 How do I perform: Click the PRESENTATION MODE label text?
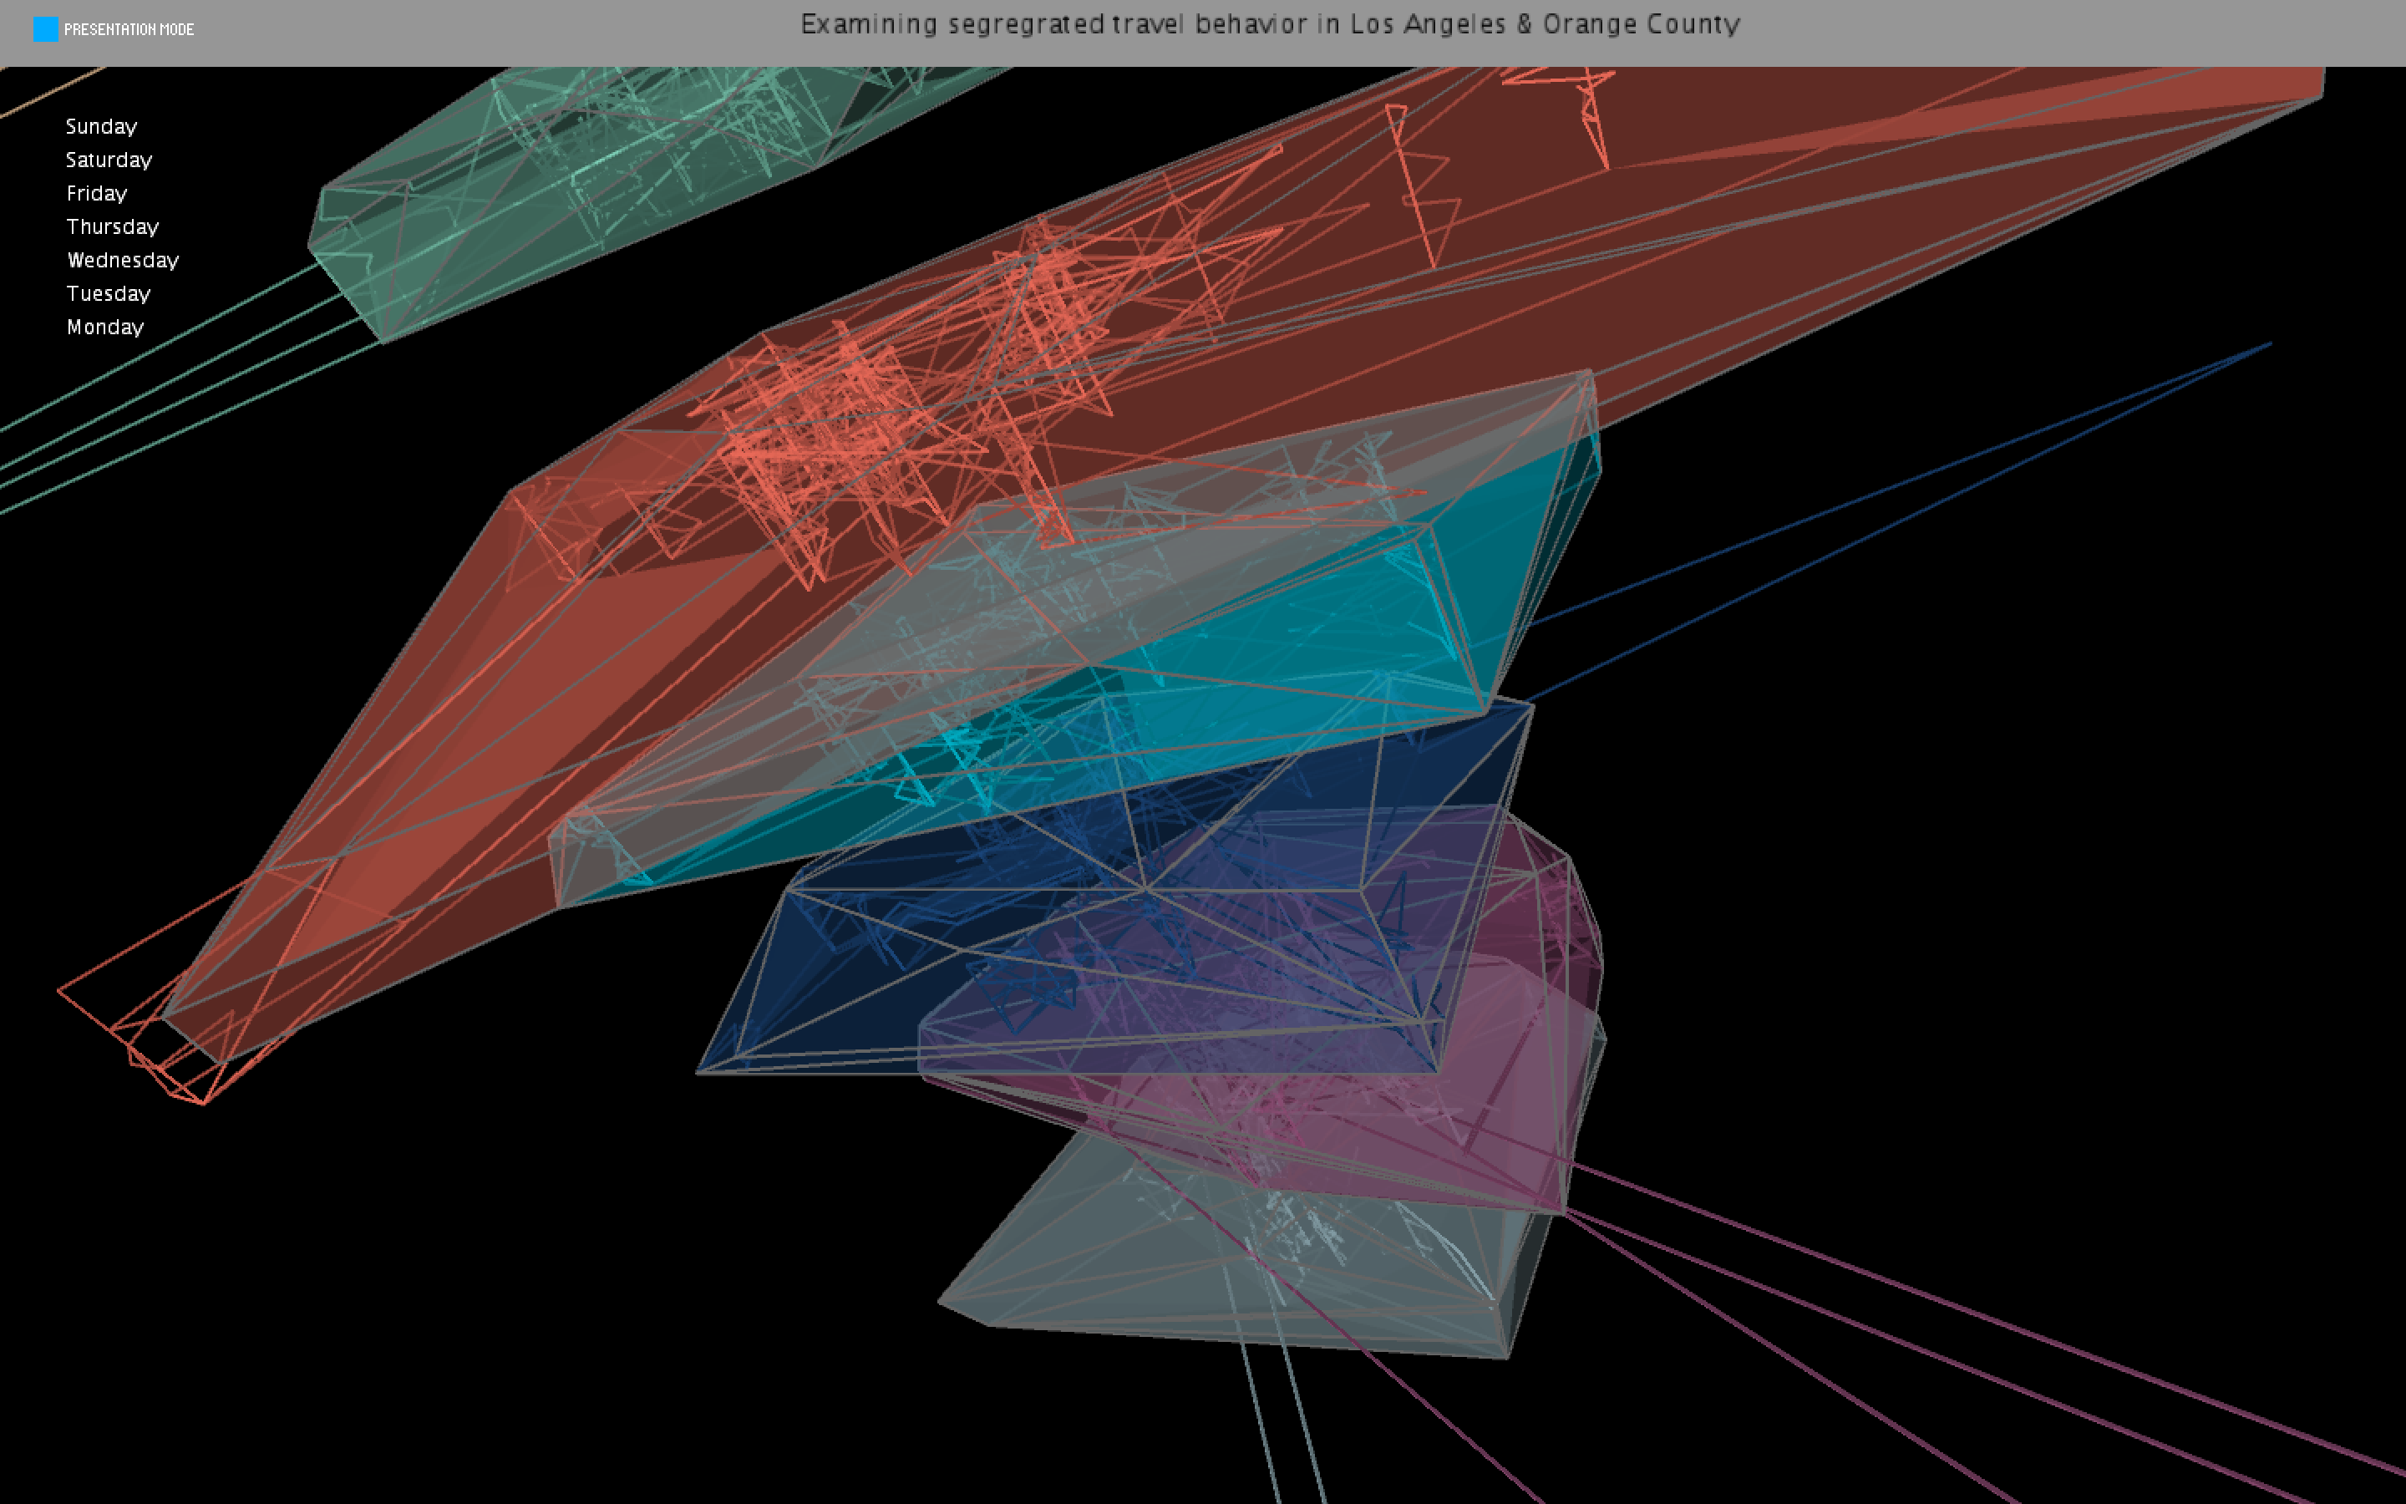pos(129,30)
